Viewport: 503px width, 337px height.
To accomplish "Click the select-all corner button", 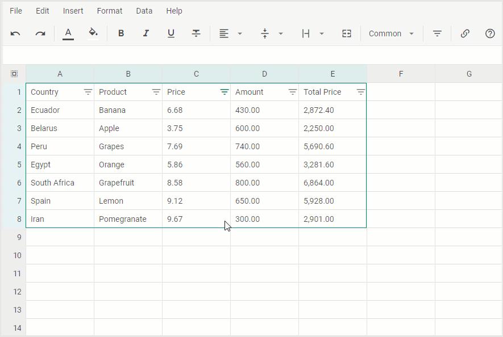I will pyautogui.click(x=14, y=73).
